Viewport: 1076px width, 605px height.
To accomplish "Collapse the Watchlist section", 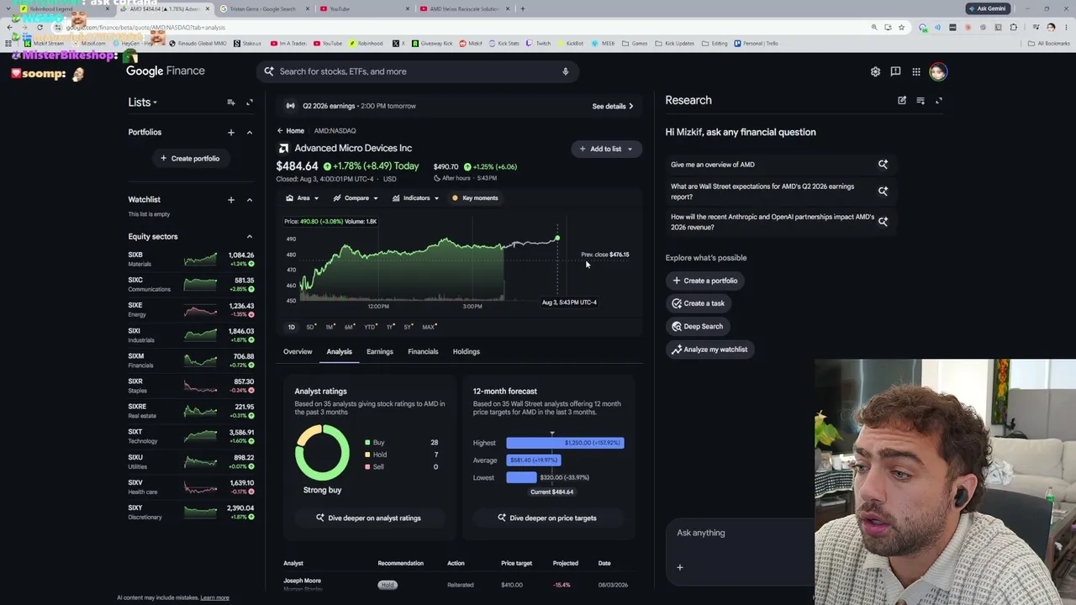I will pyautogui.click(x=250, y=200).
